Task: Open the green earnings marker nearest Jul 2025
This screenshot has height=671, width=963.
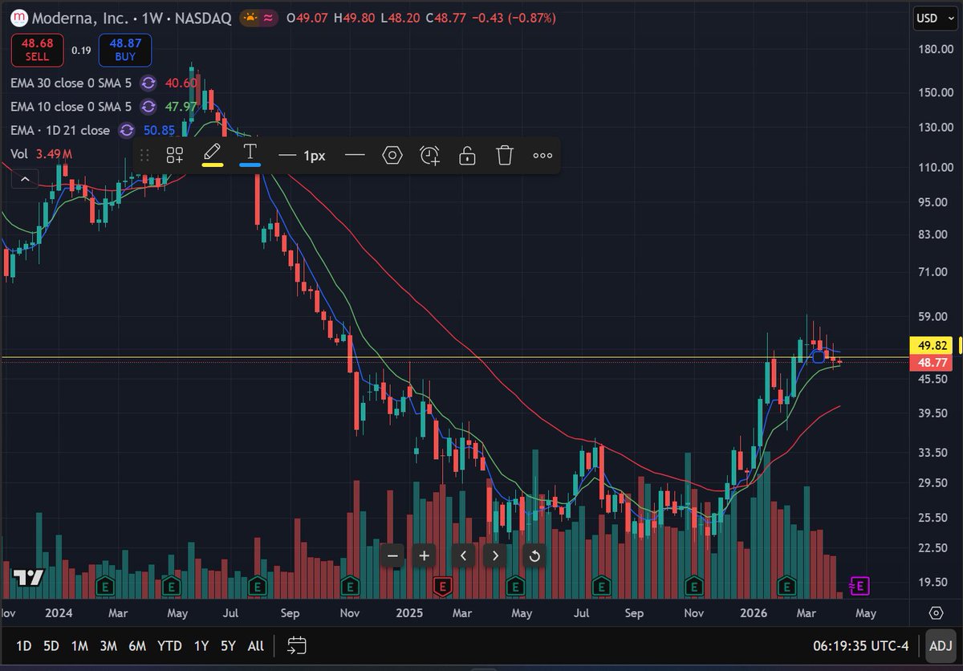Action: (600, 587)
